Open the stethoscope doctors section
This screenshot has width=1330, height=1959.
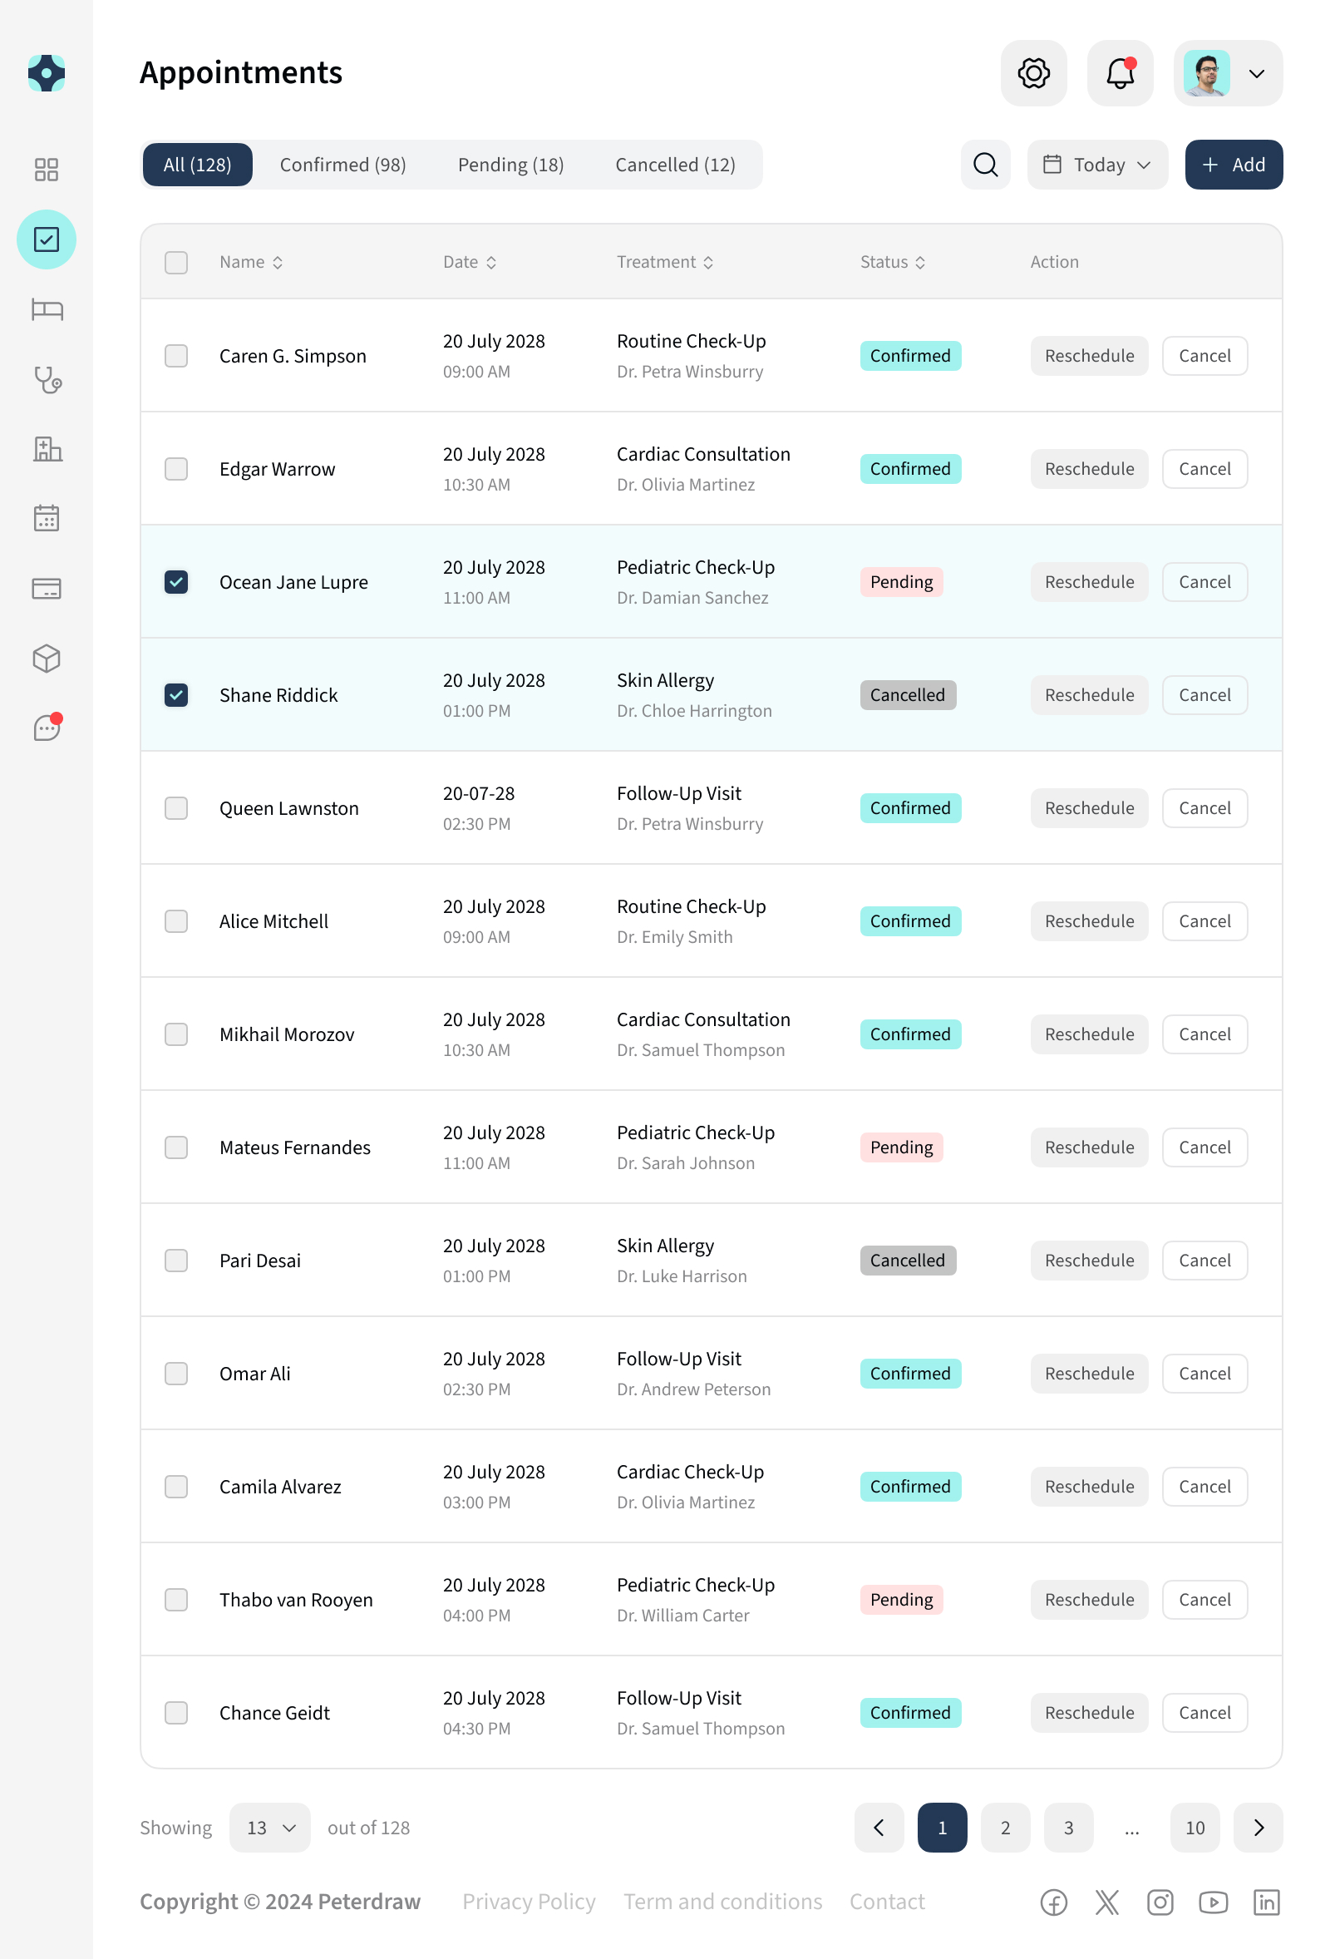tap(47, 381)
